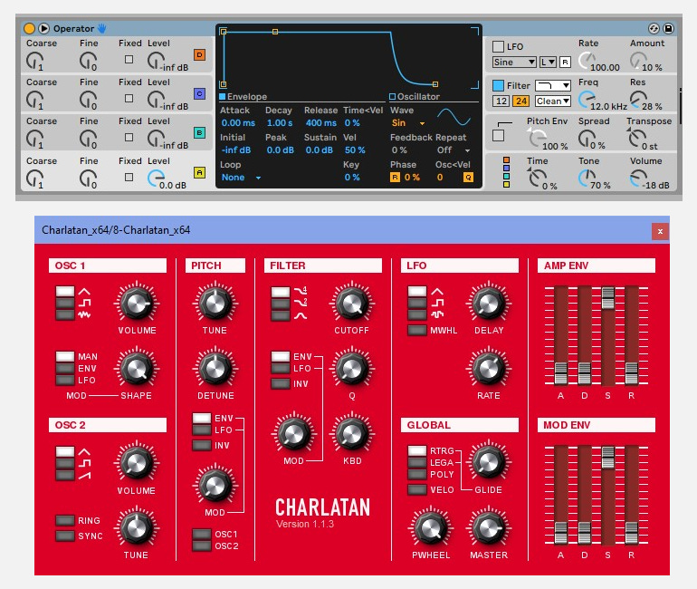The image size is (697, 589).
Task: Open the filter Clean circuit dropdown
Action: point(552,101)
